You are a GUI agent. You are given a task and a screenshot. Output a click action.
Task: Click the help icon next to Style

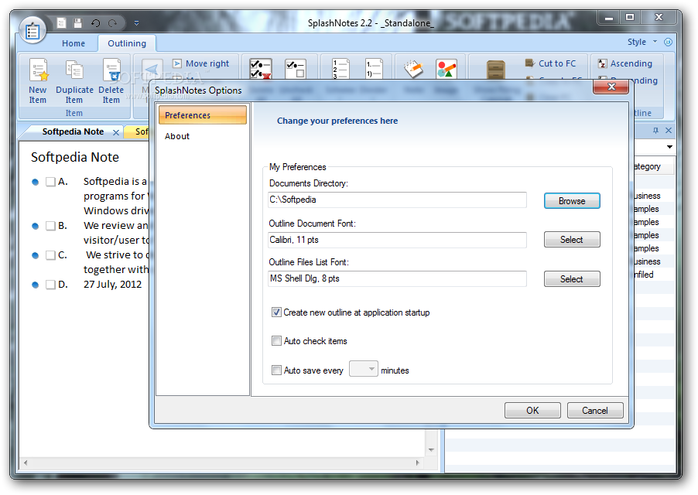tap(668, 42)
